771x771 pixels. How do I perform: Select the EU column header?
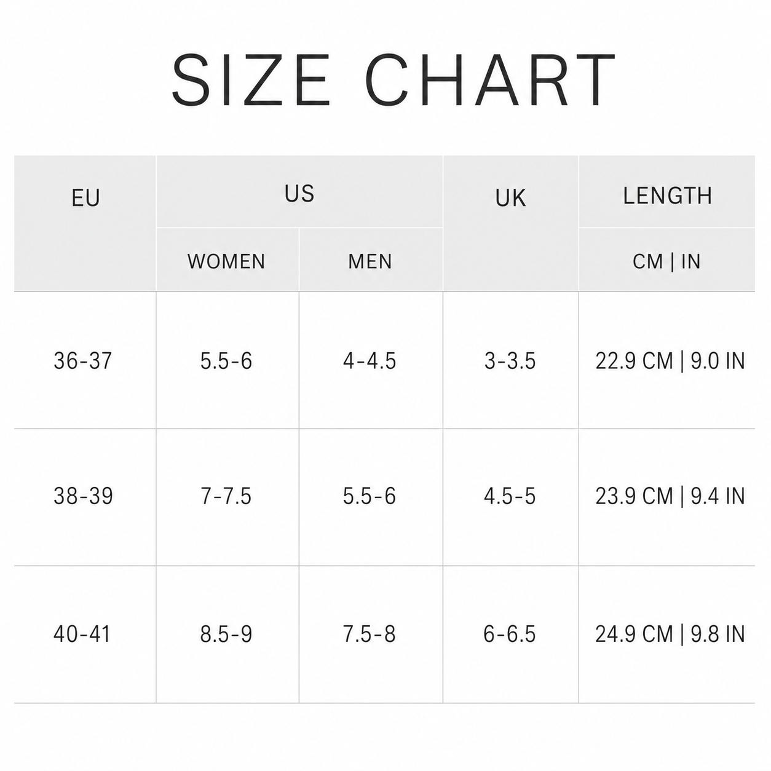pyautogui.click(x=85, y=223)
